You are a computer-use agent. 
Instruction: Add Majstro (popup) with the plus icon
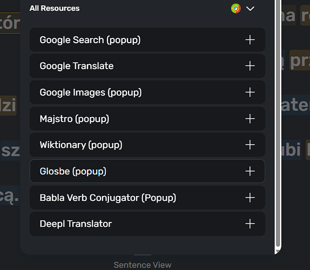click(250, 119)
